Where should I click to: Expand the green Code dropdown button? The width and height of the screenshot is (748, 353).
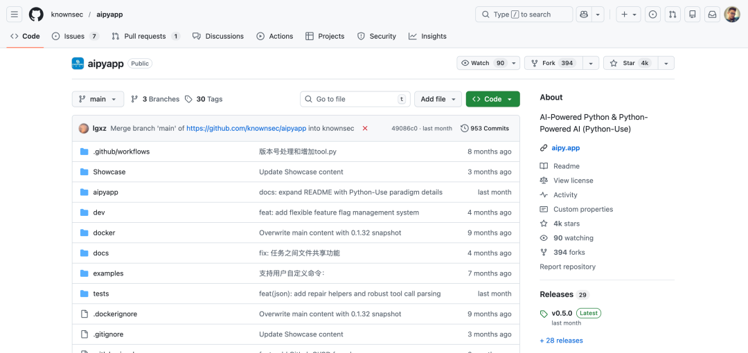(493, 99)
